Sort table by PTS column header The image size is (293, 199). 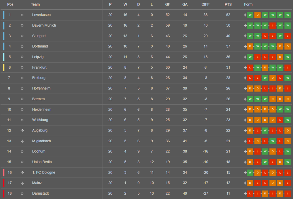(228, 4)
